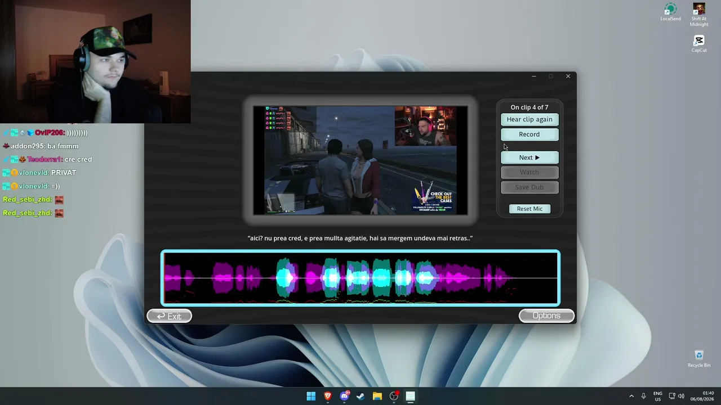Image resolution: width=721 pixels, height=405 pixels.
Task: Open the network status tray icon
Action: (x=672, y=396)
